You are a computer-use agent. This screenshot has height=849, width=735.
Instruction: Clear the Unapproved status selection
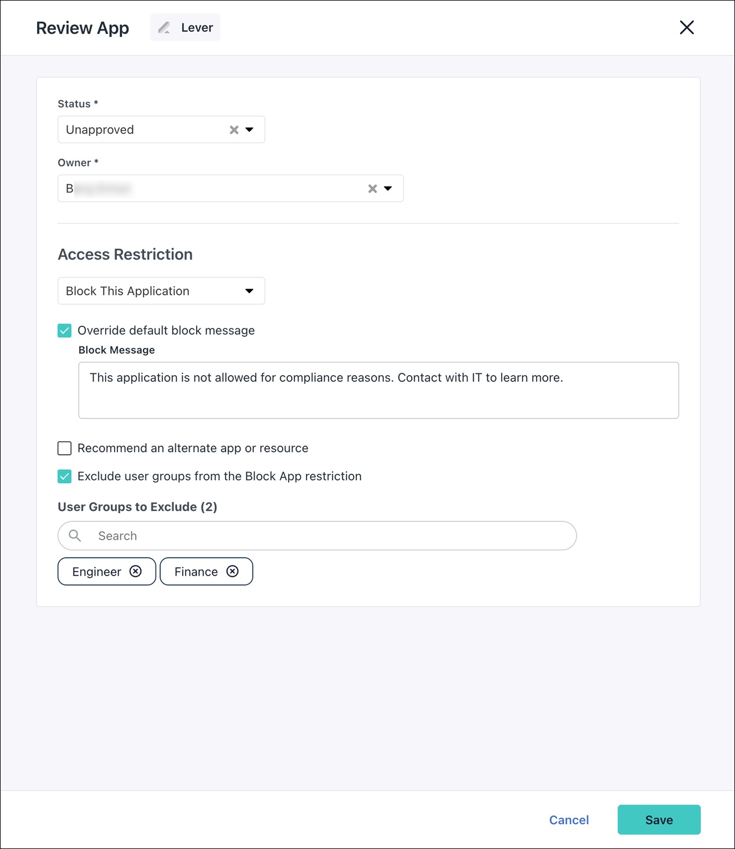(x=234, y=130)
